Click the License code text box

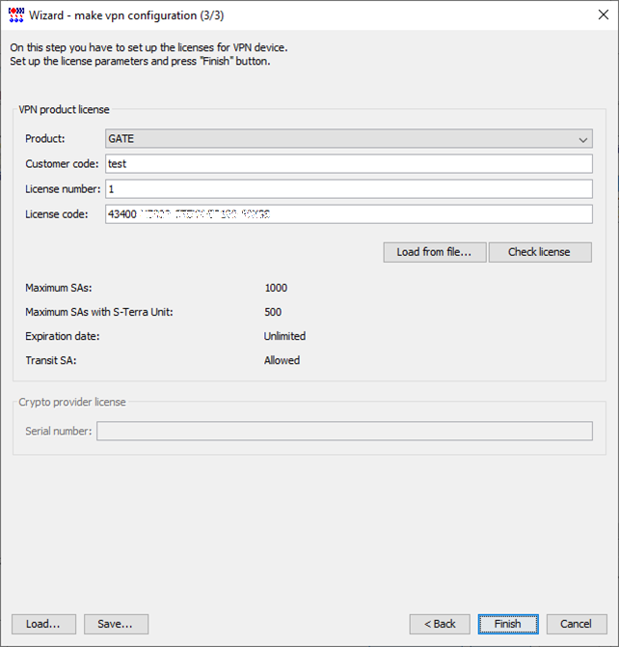pos(348,214)
